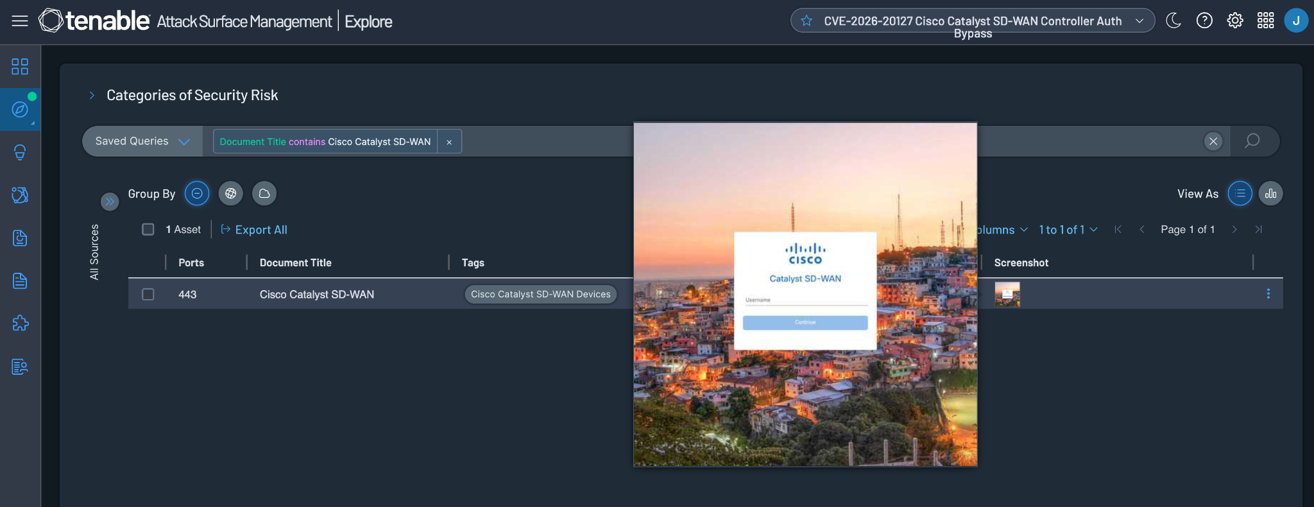1314x507 pixels.
Task: Click the enlarged Cisco login screenshot preview
Action: [x=805, y=295]
